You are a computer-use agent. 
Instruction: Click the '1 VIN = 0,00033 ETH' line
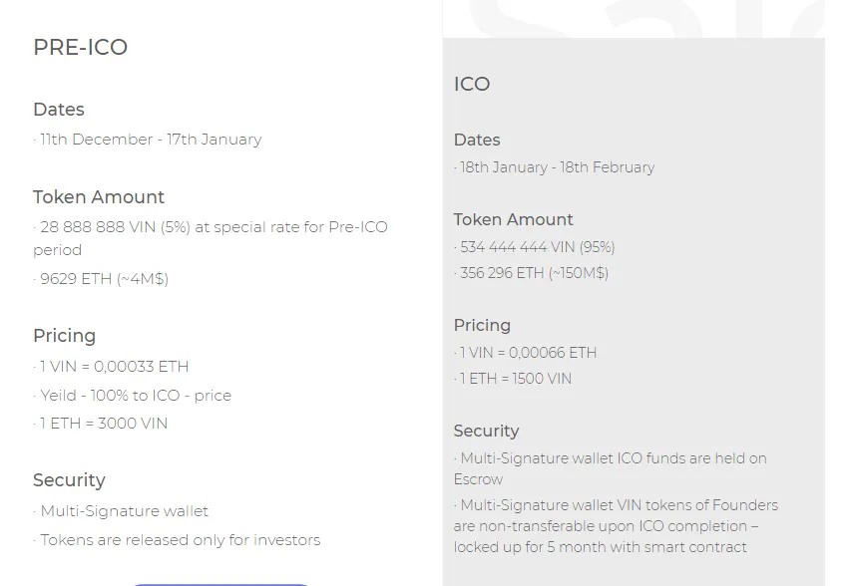pos(114,367)
